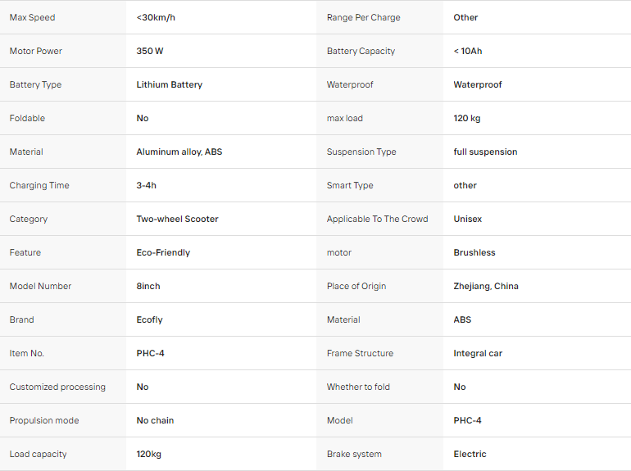Click the Max Speed label

pos(32,17)
